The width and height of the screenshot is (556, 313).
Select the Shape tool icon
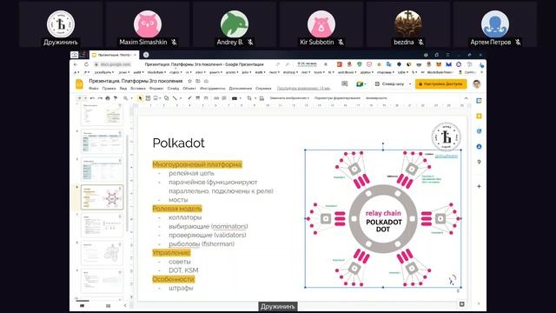pyautogui.click(x=166, y=98)
